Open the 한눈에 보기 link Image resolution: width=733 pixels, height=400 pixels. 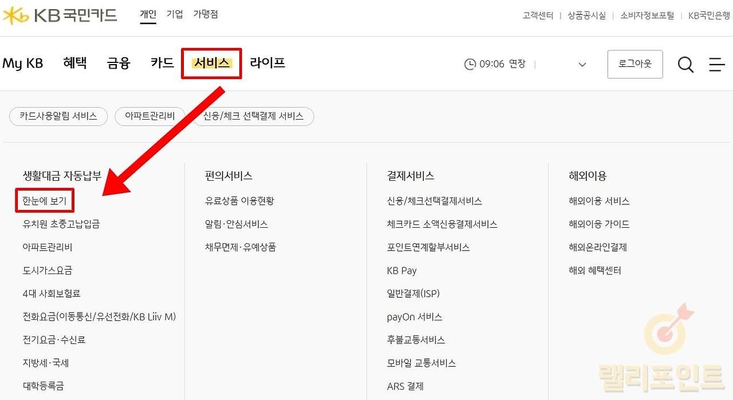click(45, 201)
